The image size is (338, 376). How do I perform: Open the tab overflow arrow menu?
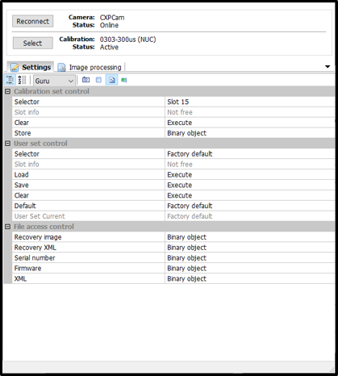coord(328,67)
